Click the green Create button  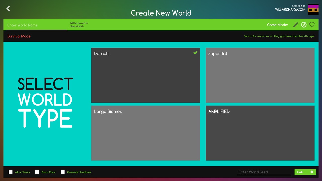tap(305, 172)
